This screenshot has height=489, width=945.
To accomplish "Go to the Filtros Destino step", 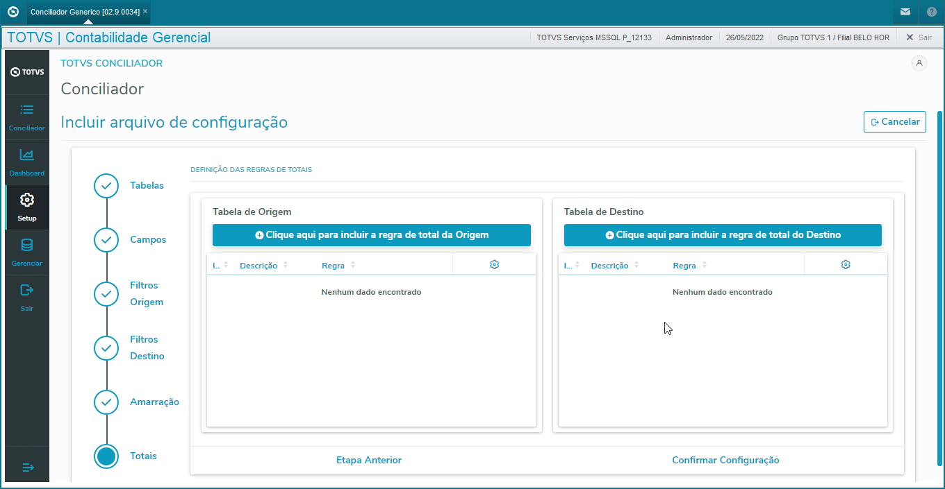I will click(106, 348).
